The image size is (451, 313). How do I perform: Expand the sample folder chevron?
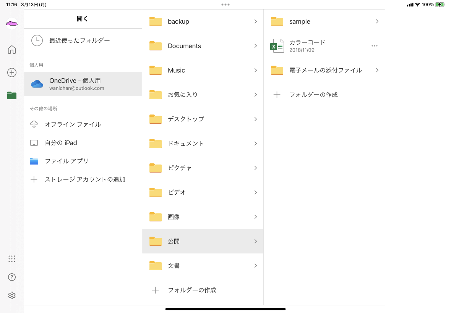click(377, 21)
